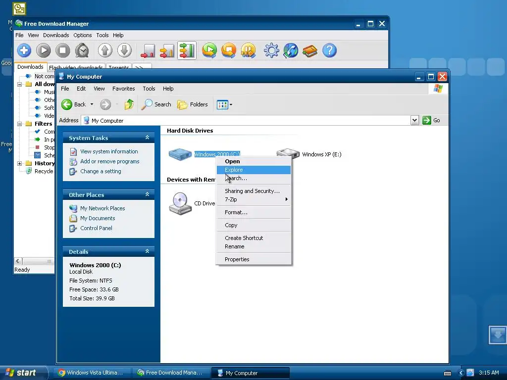The width and height of the screenshot is (507, 380).
Task: Select Create Shortcut in context menu
Action: 254,238
